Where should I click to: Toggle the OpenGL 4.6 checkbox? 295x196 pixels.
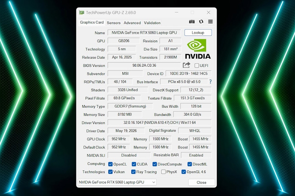tap(184, 172)
